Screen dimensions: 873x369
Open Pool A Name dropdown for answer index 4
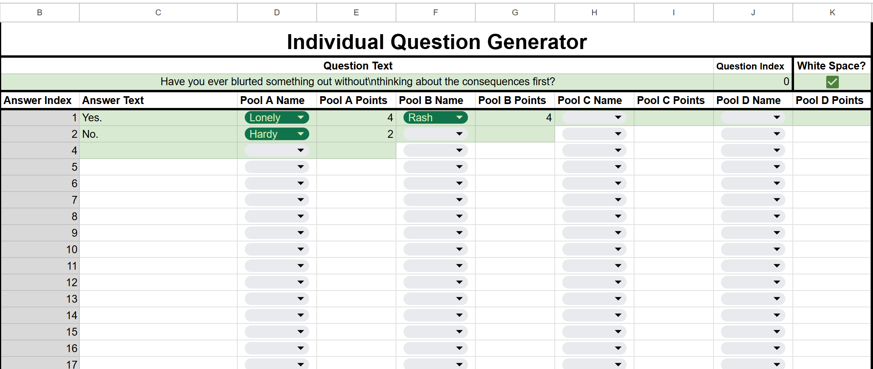(301, 150)
